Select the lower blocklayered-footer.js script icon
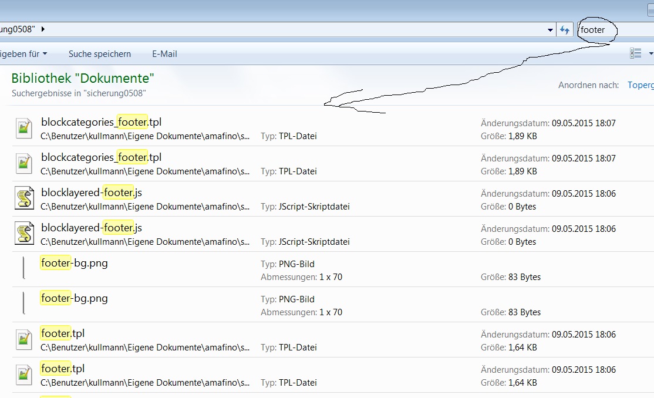 (x=24, y=233)
